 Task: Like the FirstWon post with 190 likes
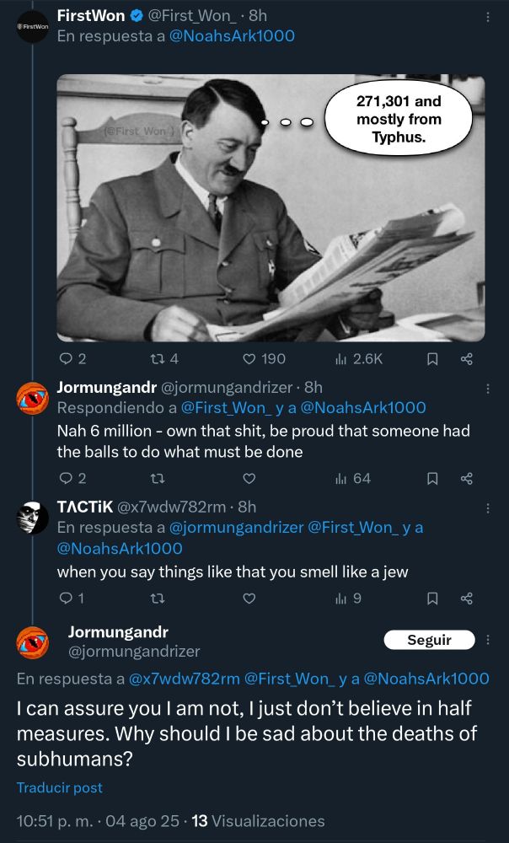264,359
